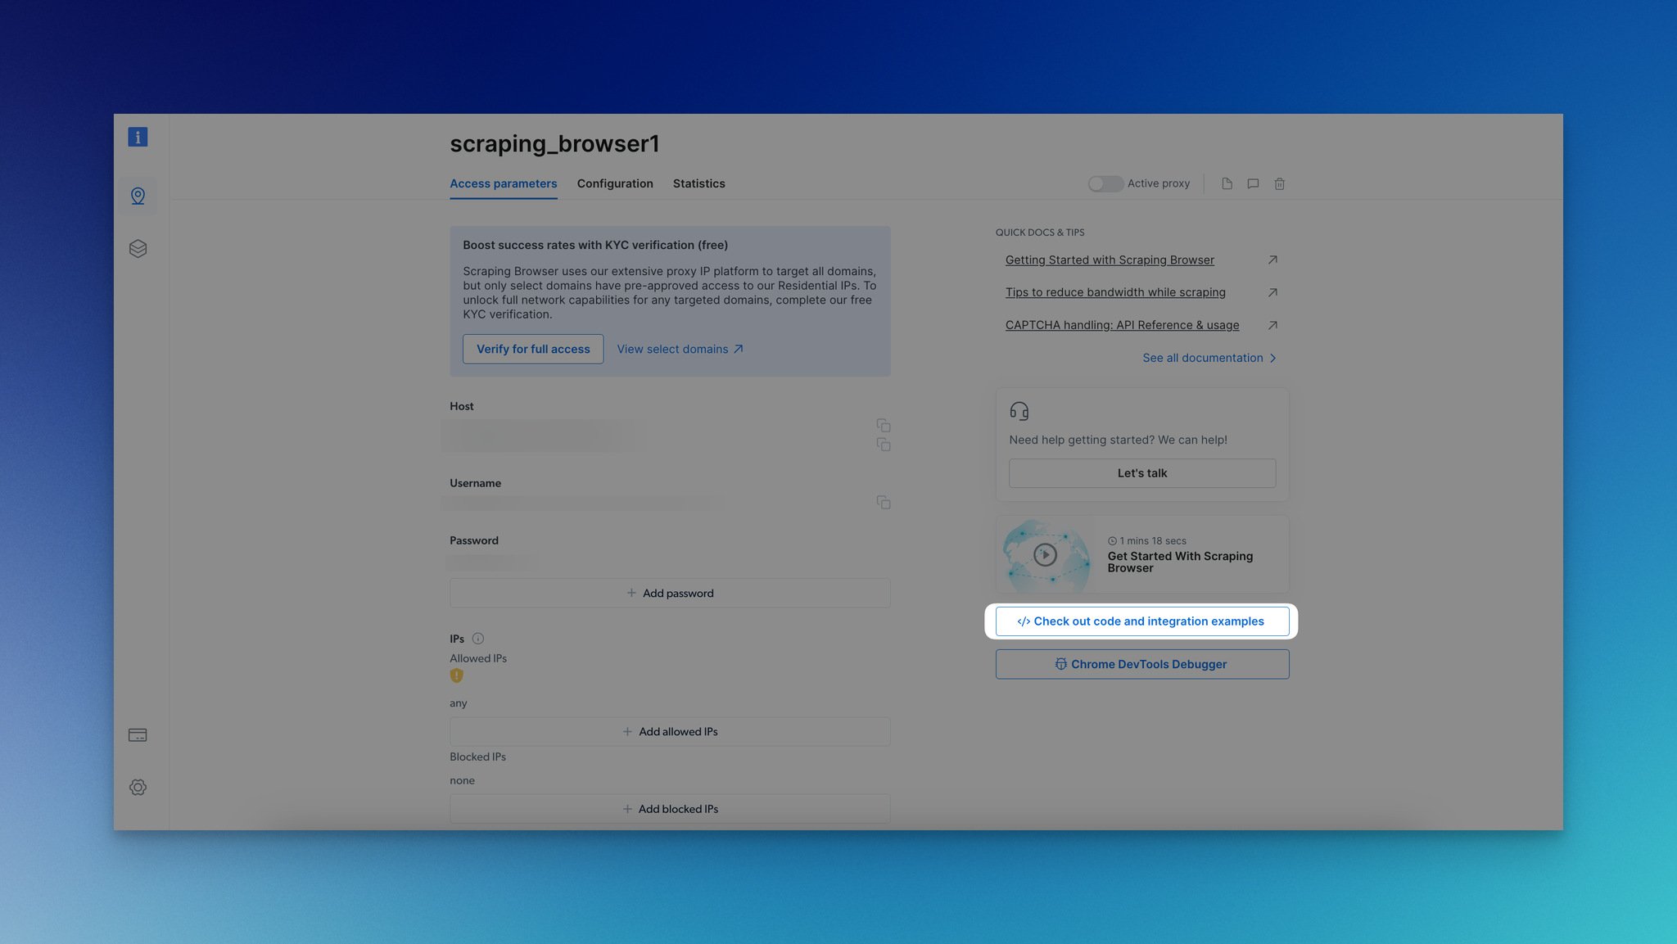
Task: Click the '1 mins 18 secs' duration text
Action: coord(1153,540)
